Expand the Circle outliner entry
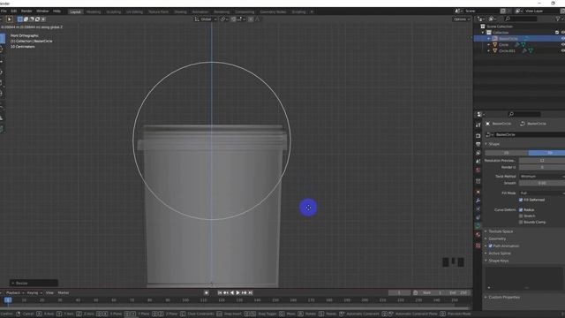565x318 pixels. [x=489, y=45]
